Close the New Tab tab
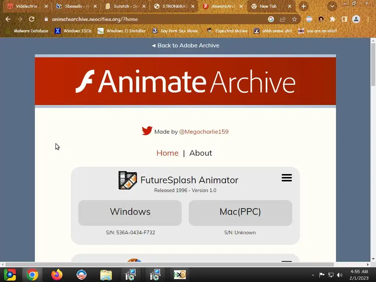 [290, 7]
